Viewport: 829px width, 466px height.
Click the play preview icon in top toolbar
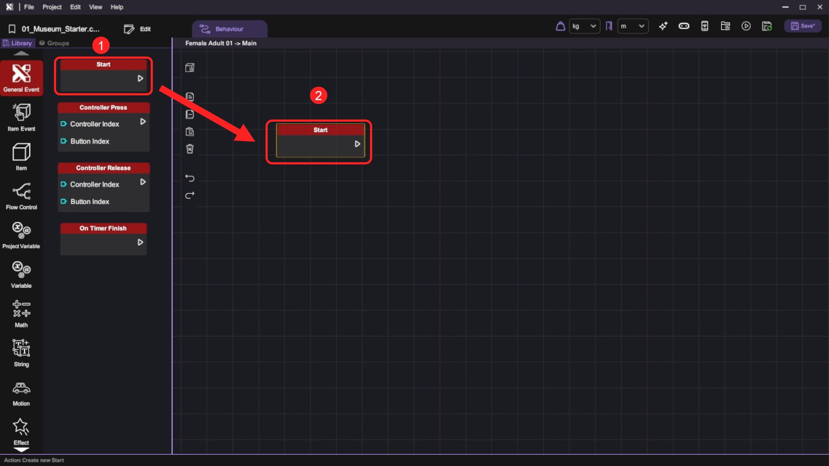pyautogui.click(x=746, y=26)
